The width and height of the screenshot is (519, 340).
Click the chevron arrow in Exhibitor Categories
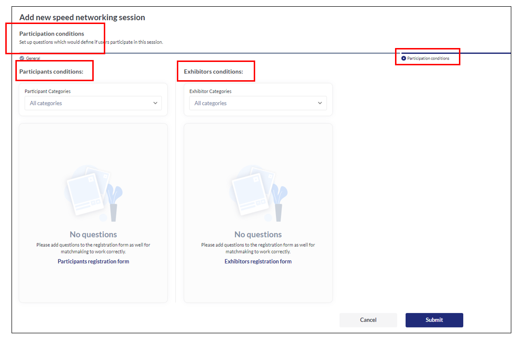(320, 103)
